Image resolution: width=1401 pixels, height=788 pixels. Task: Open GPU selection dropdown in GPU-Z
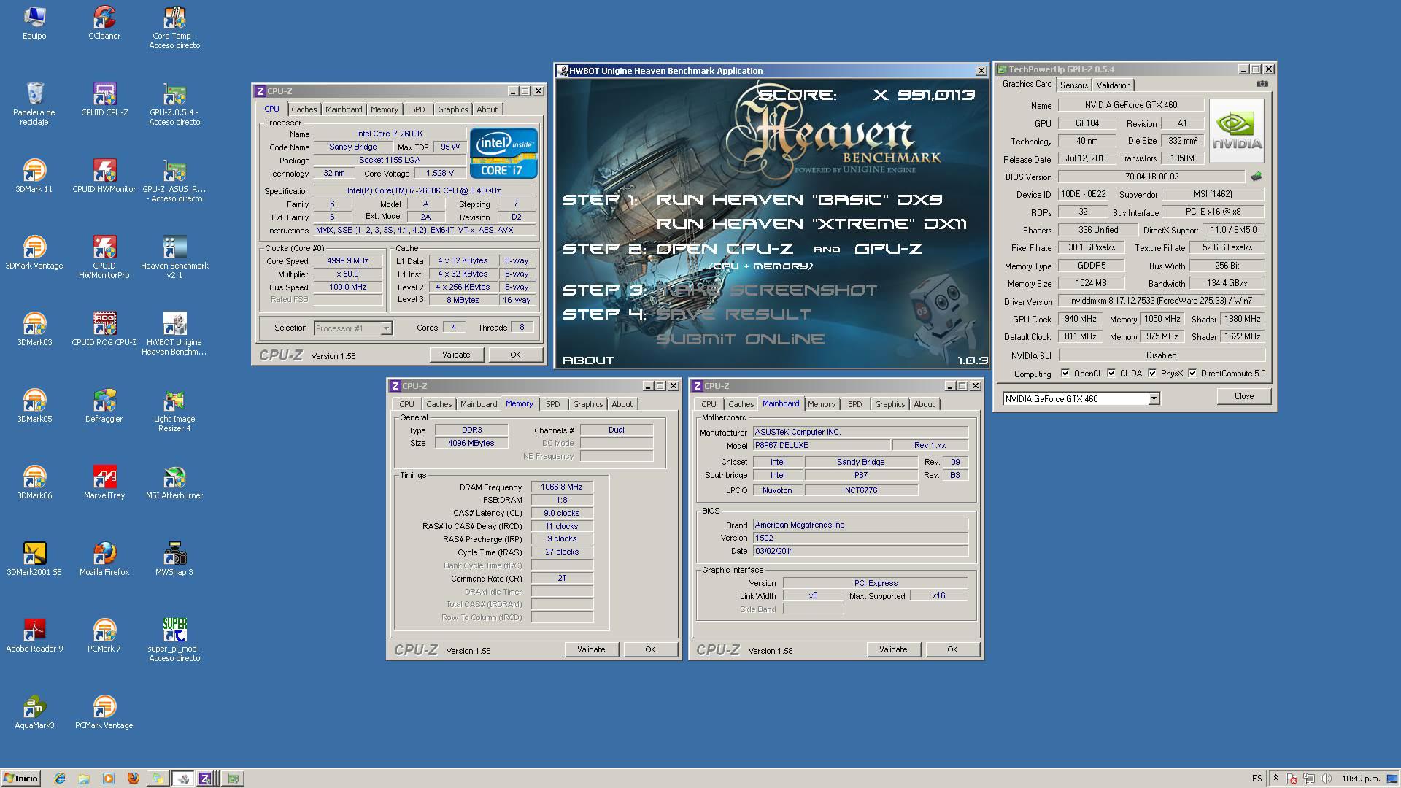1154,399
